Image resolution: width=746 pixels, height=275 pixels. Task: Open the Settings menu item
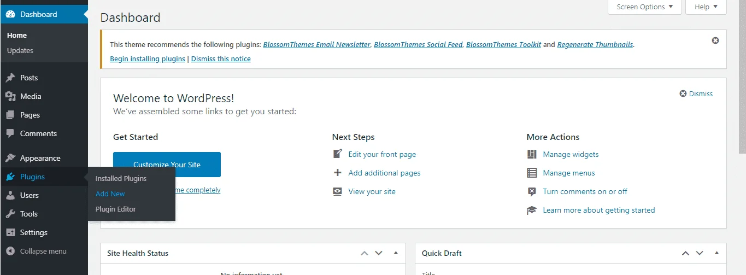pyautogui.click(x=44, y=232)
